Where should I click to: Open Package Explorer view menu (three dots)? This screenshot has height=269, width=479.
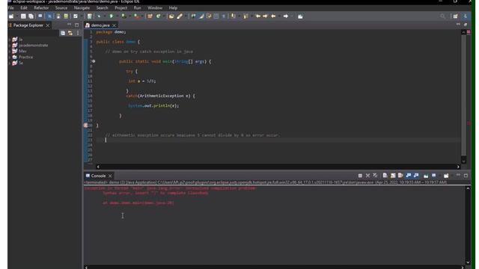(x=78, y=33)
